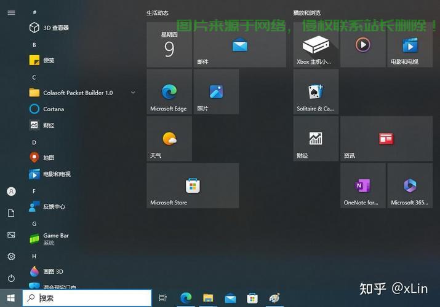This screenshot has height=307, width=440.
Task: Open Task View on the taskbar
Action: pyautogui.click(x=162, y=298)
